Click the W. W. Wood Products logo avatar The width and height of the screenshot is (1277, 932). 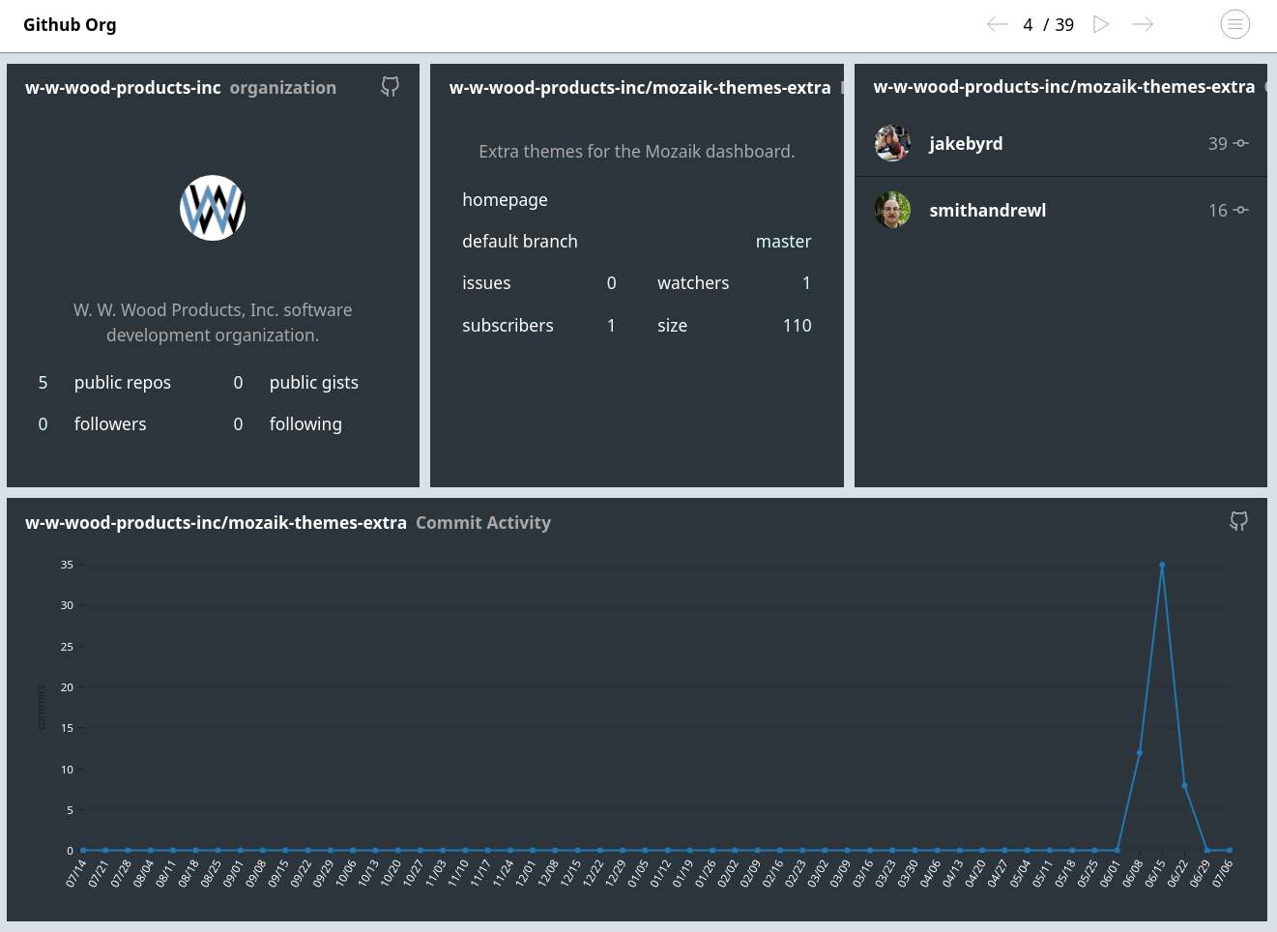[x=213, y=208]
